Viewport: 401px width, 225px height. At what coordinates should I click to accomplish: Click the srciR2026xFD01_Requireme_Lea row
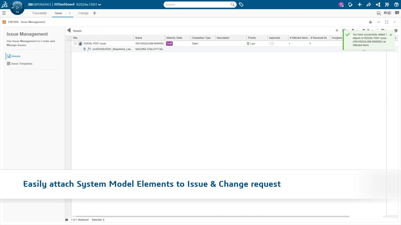point(112,49)
